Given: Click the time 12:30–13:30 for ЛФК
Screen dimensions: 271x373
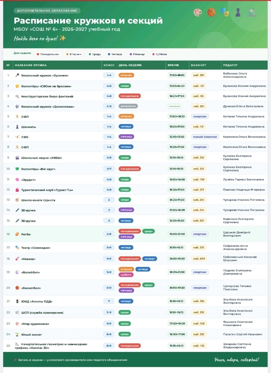Looking at the screenshot, I should point(177,137).
